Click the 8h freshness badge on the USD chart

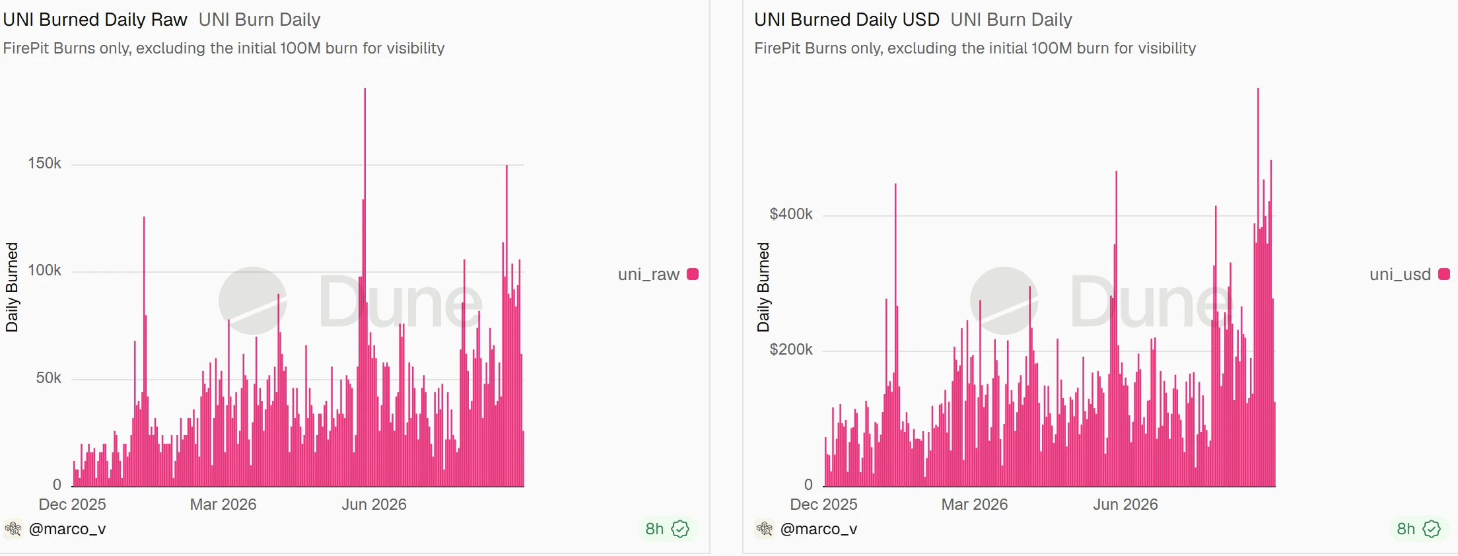(1418, 529)
